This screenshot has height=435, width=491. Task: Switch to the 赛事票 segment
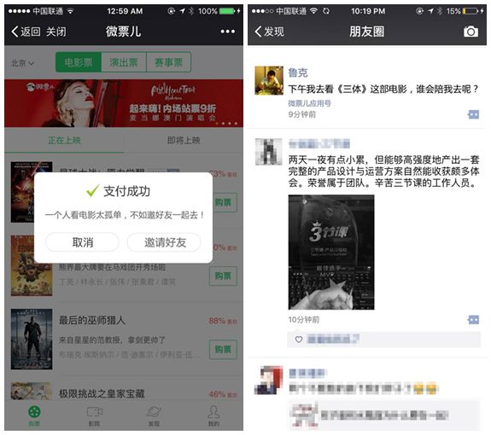168,62
